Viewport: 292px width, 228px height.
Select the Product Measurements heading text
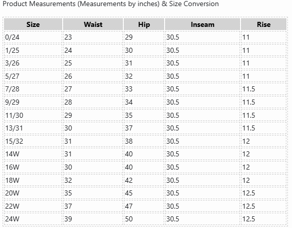click(111, 4)
